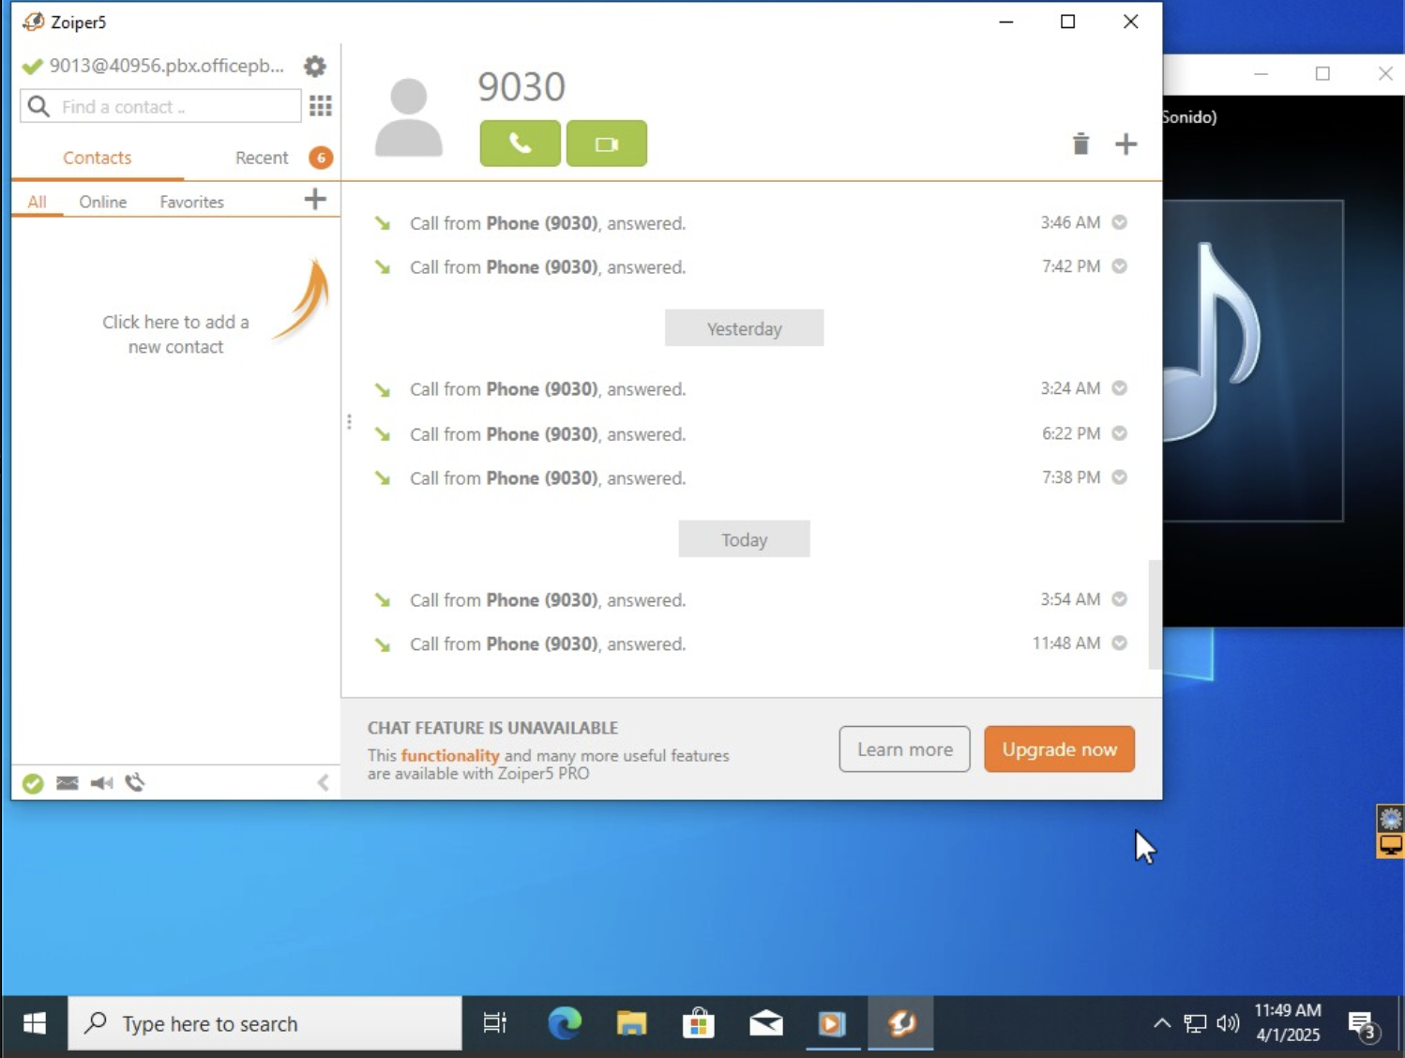This screenshot has height=1058, width=1405.
Task: Click the Learn more button
Action: pyautogui.click(x=904, y=749)
